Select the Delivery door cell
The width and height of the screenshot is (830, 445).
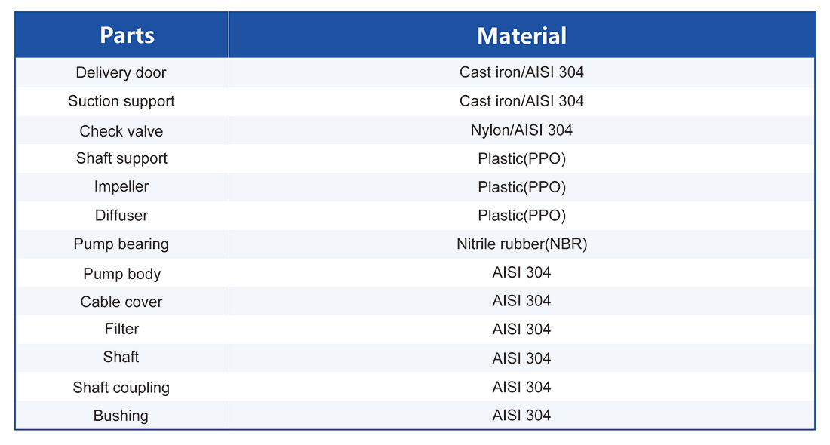click(x=121, y=73)
